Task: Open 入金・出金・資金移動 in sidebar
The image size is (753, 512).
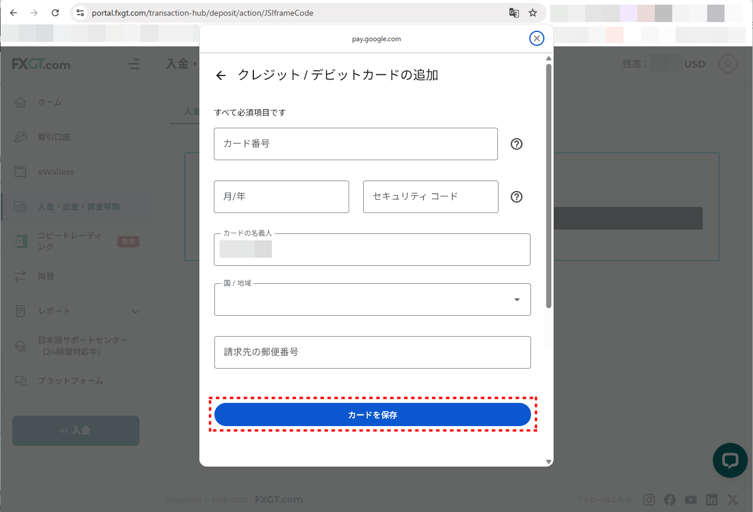Action: point(79,207)
